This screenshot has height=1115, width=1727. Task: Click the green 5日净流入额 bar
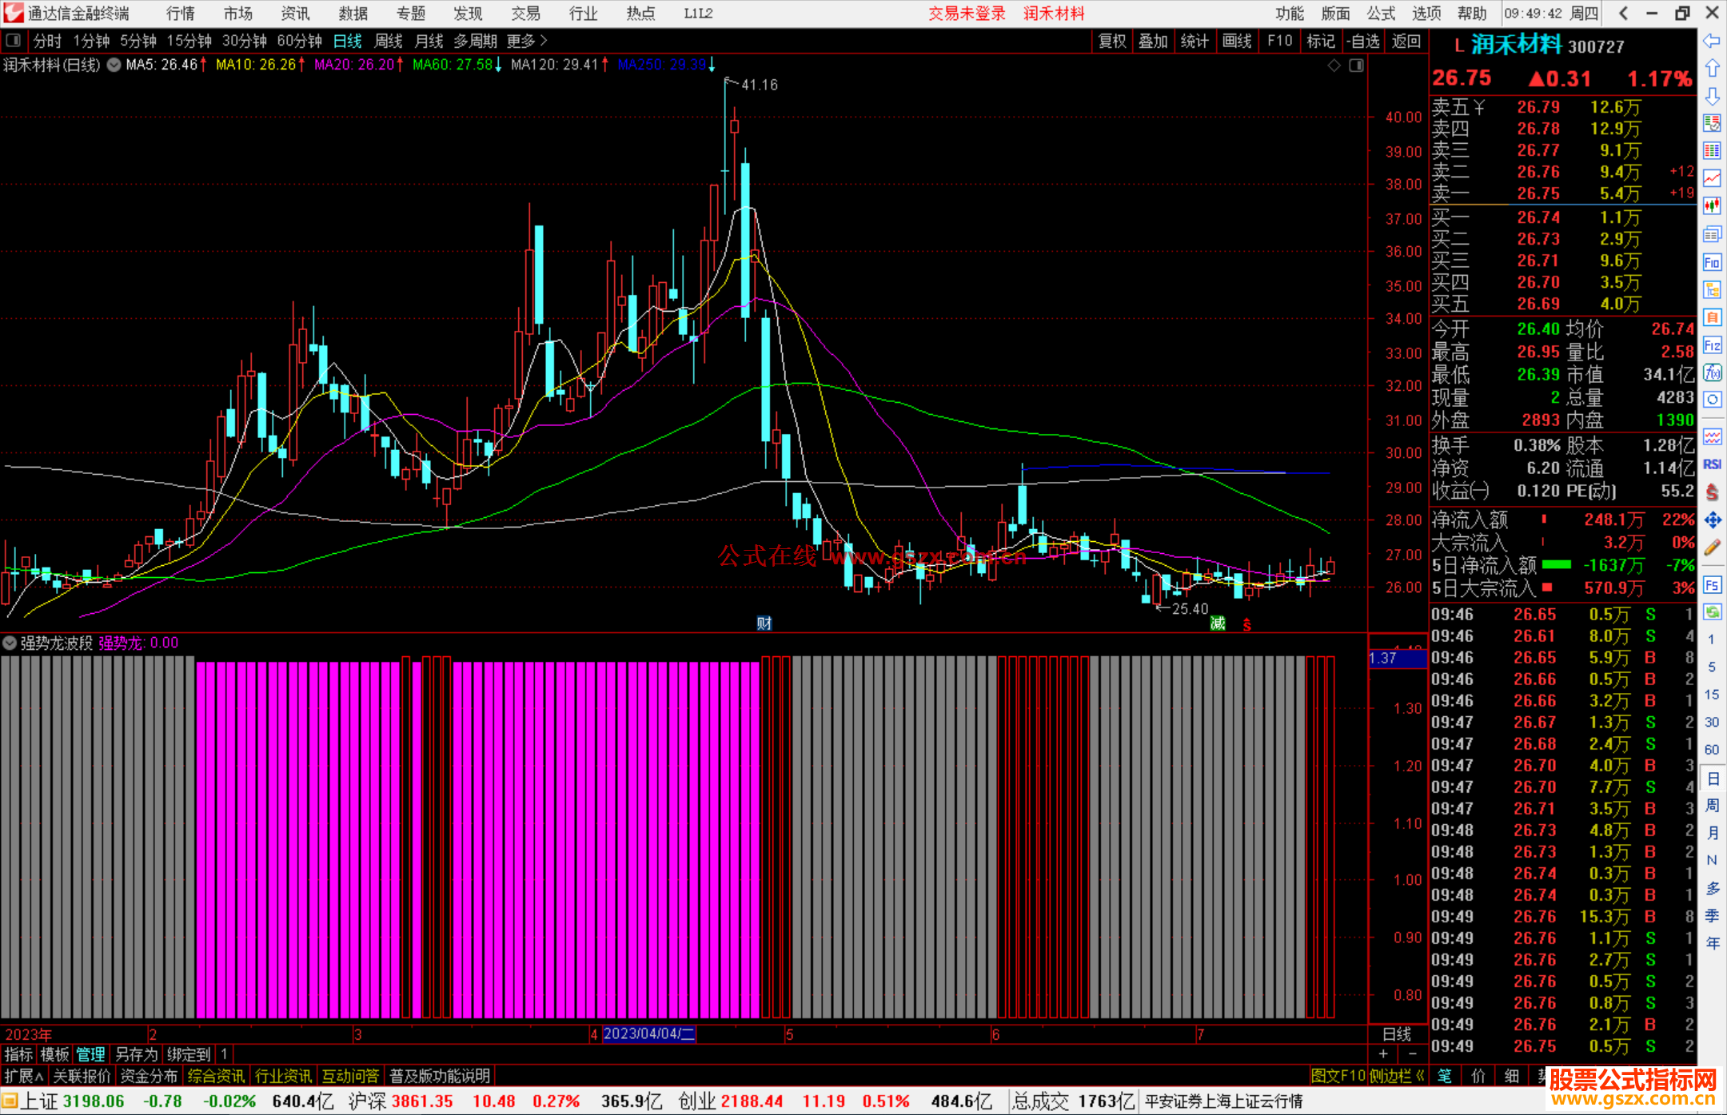click(x=1556, y=565)
